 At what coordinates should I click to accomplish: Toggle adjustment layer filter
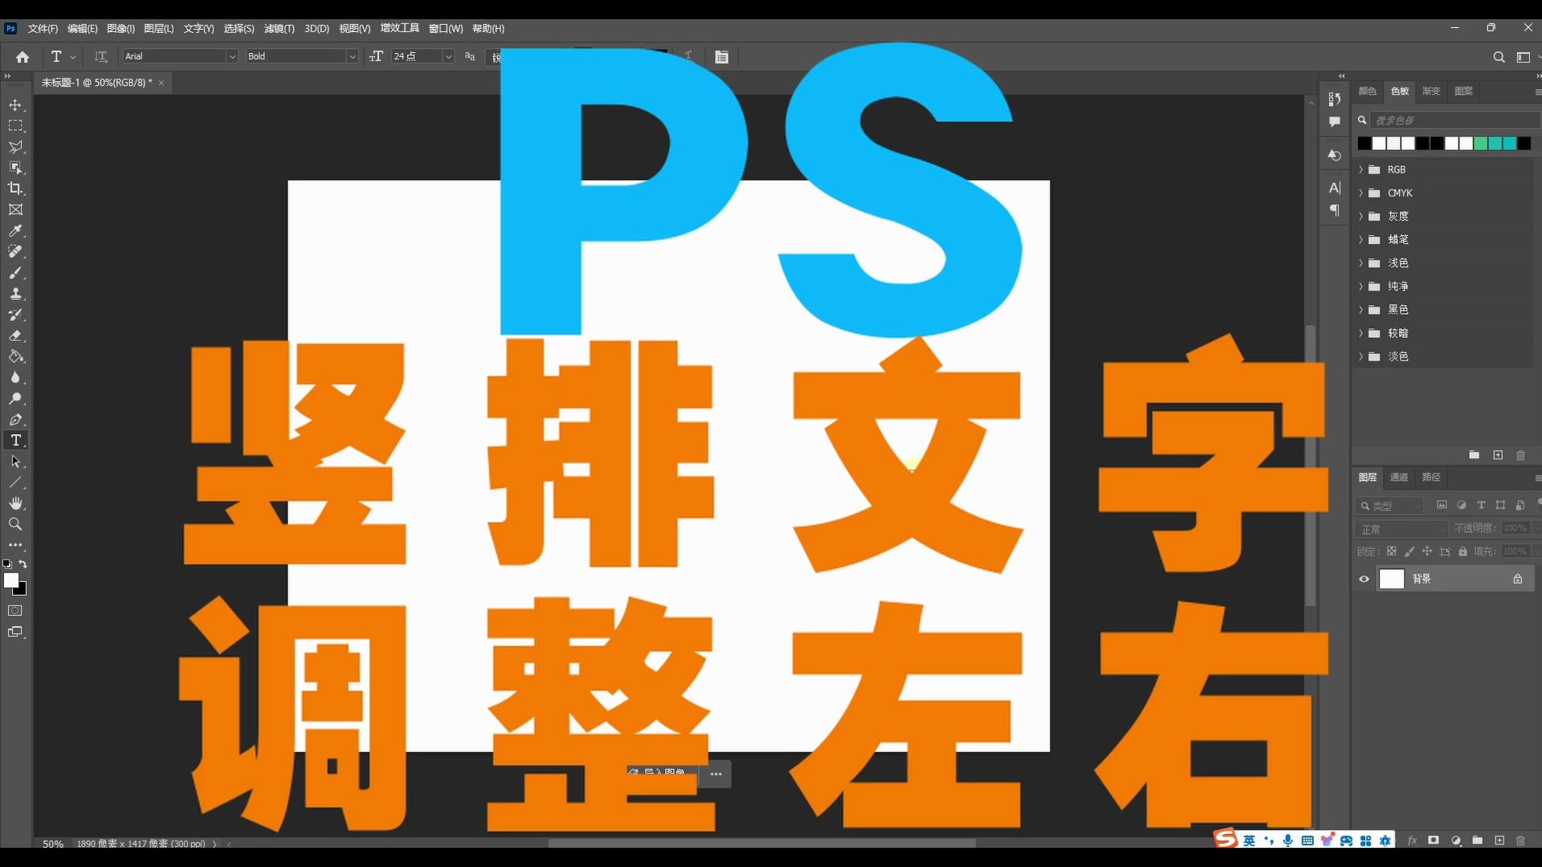[1462, 505]
